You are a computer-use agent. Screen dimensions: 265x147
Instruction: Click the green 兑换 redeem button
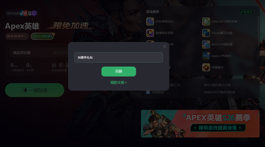coord(119,71)
